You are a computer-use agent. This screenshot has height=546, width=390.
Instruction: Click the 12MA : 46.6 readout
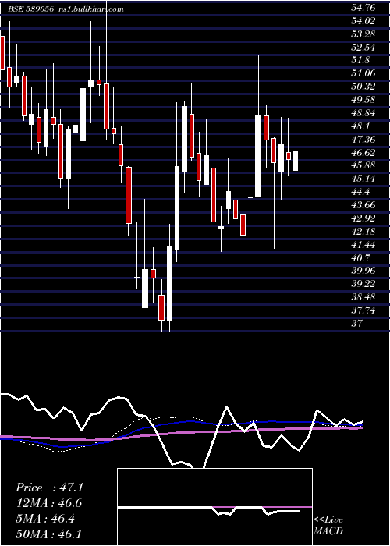(49, 503)
